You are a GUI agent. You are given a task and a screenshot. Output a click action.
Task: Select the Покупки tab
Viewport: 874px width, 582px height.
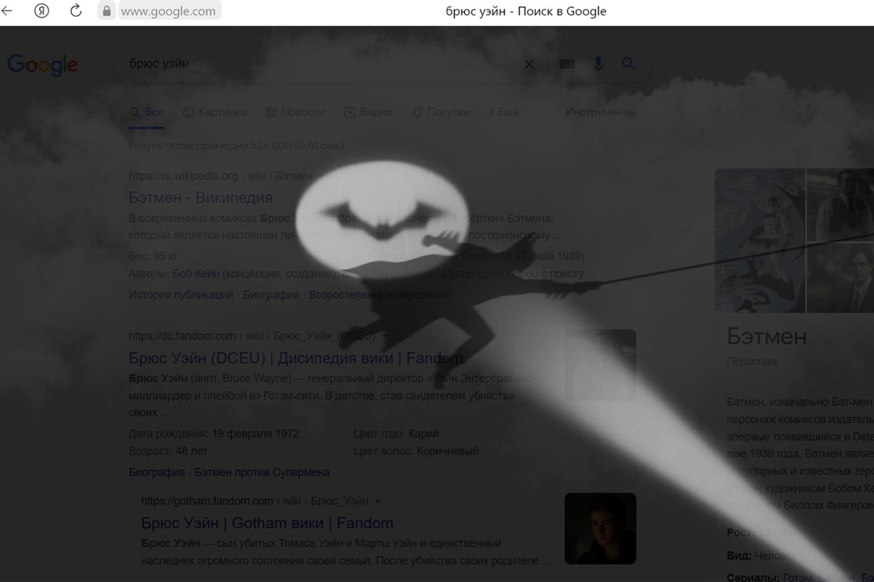[441, 112]
